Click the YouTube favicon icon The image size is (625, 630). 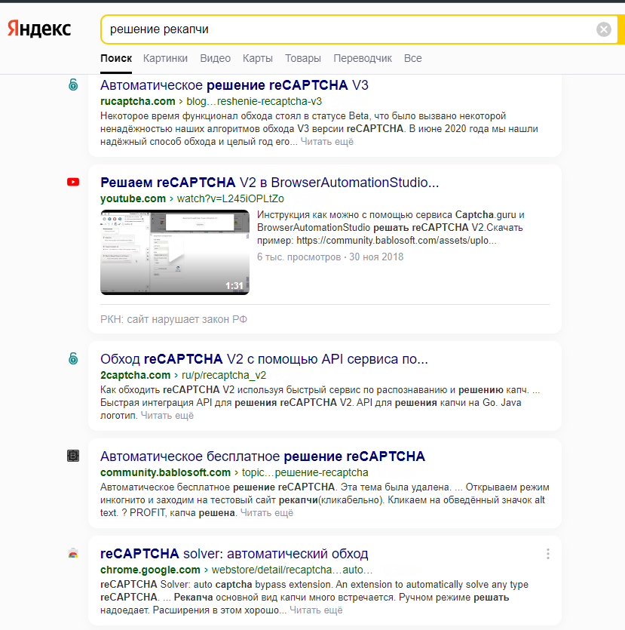click(x=73, y=182)
